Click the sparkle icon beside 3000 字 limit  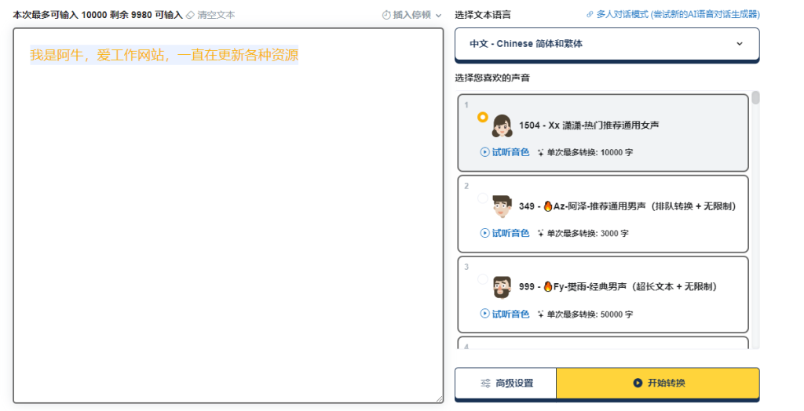tap(540, 233)
